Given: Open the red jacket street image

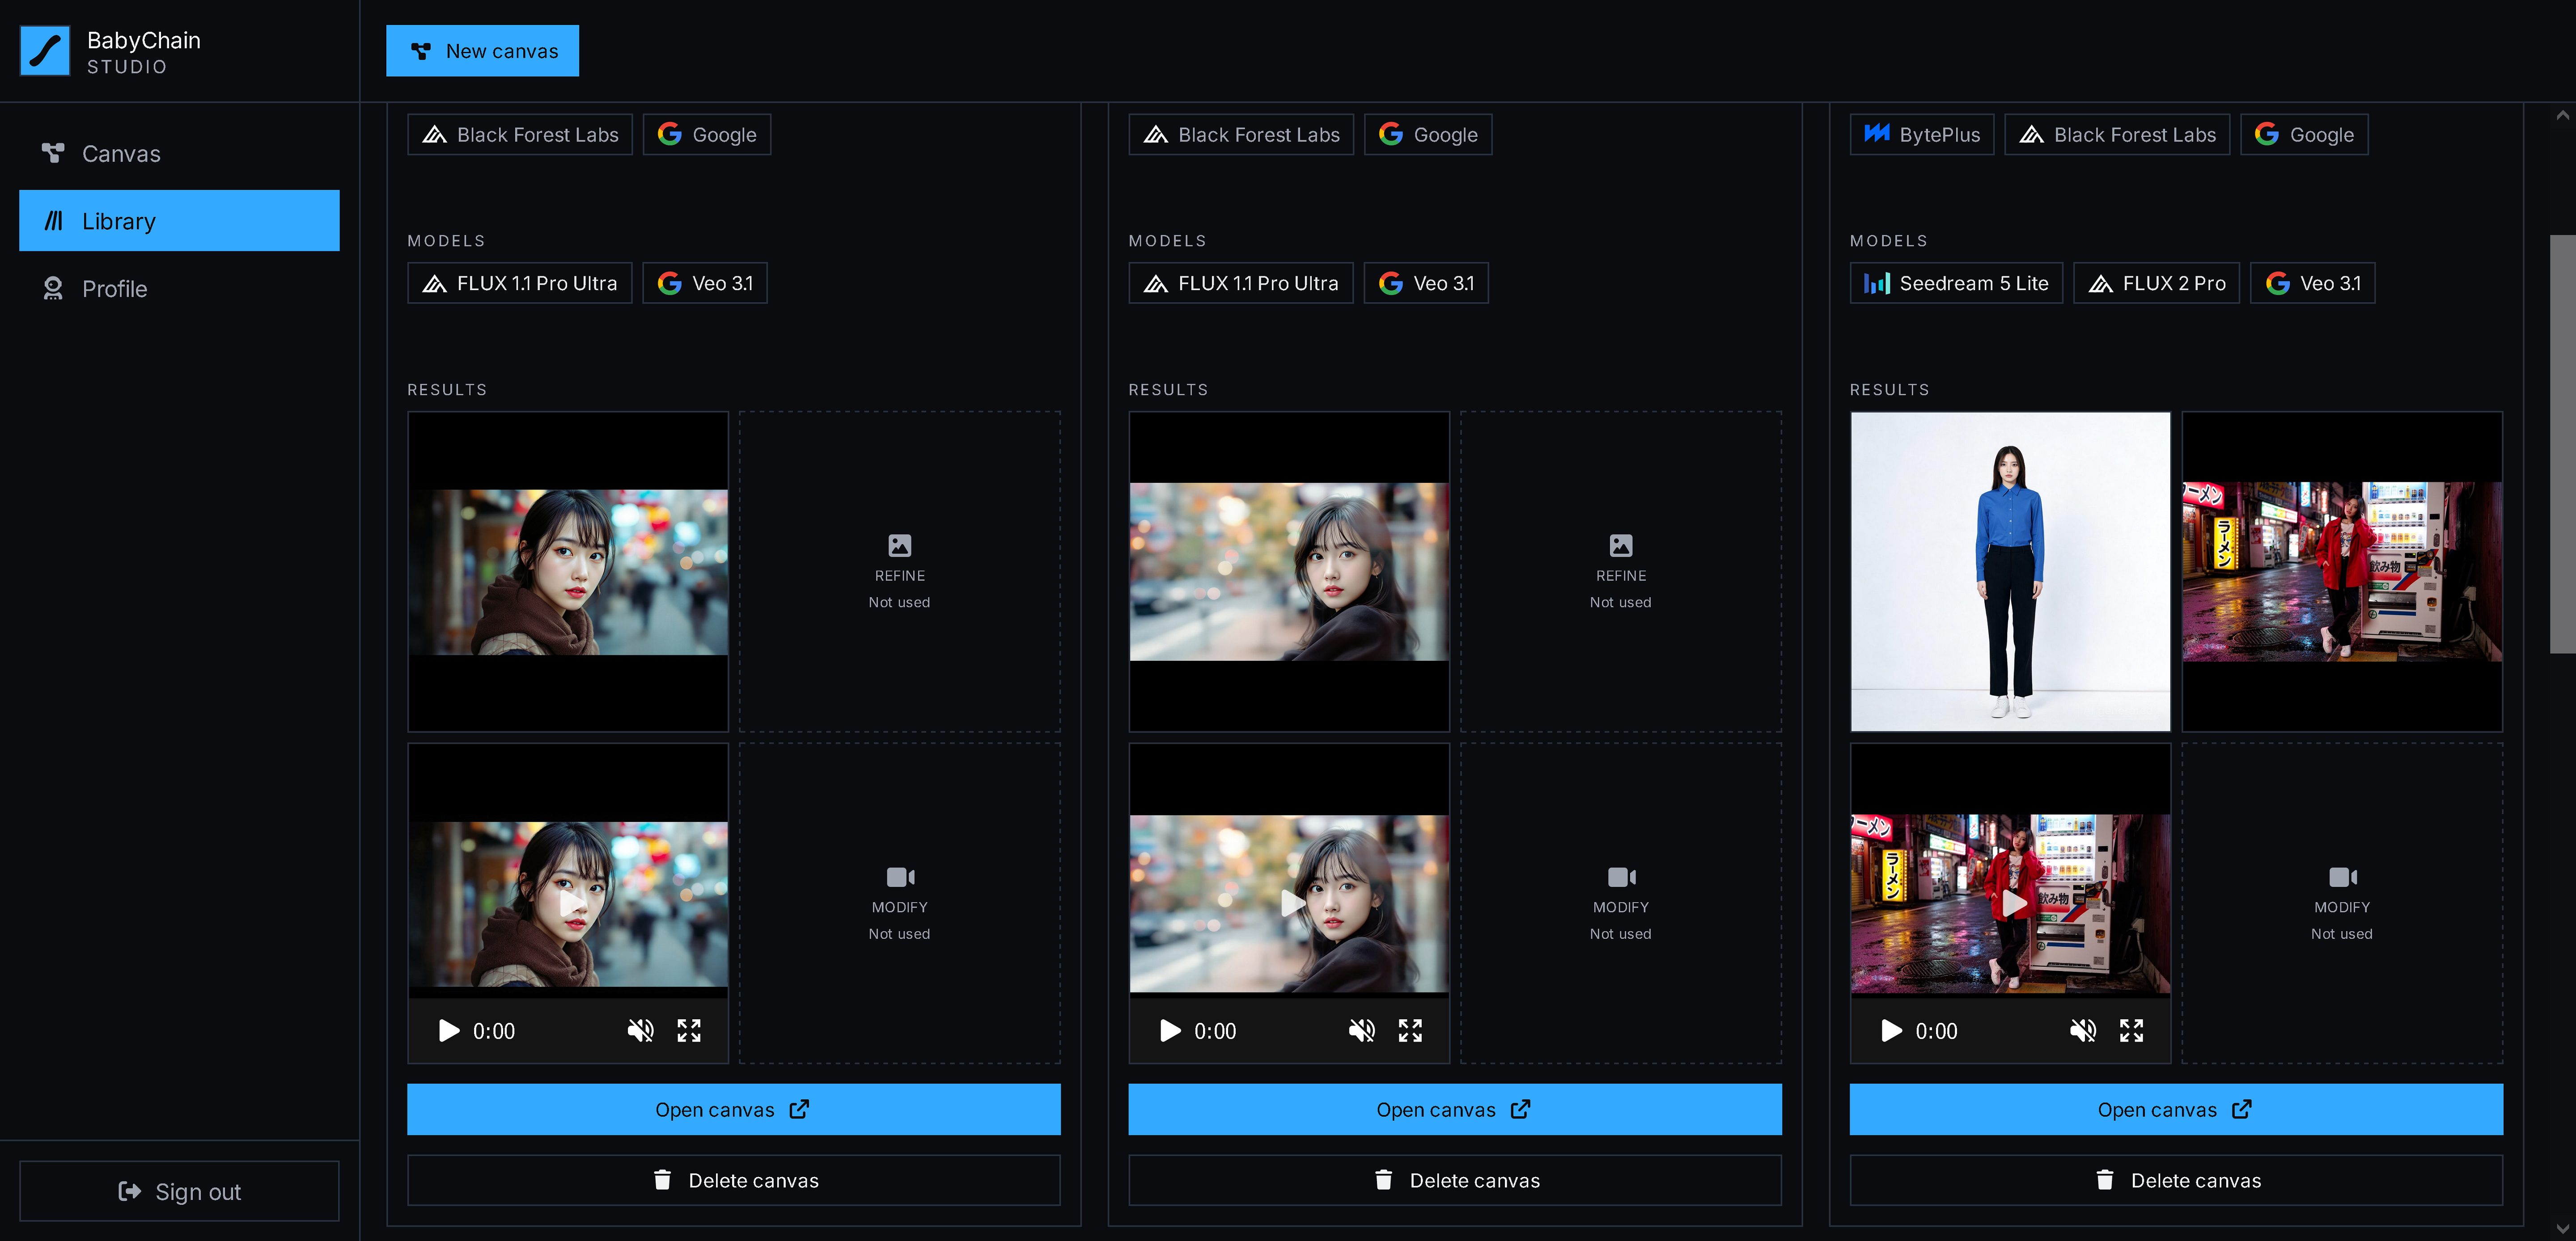Looking at the screenshot, I should click(2342, 572).
